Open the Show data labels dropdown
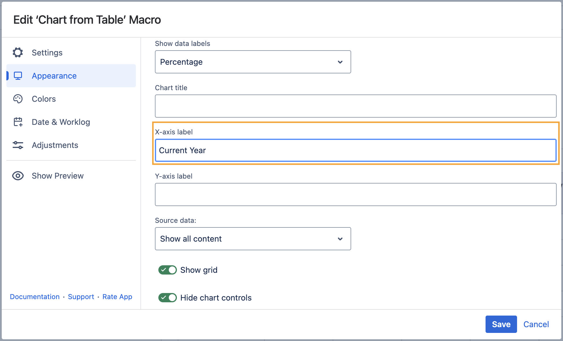This screenshot has width=563, height=341. [253, 62]
